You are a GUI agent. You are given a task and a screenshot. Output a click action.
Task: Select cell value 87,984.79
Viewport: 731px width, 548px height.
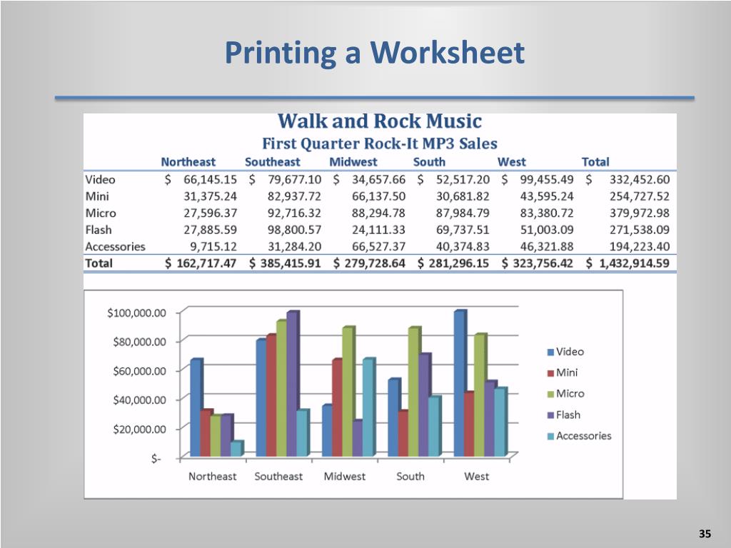[463, 213]
